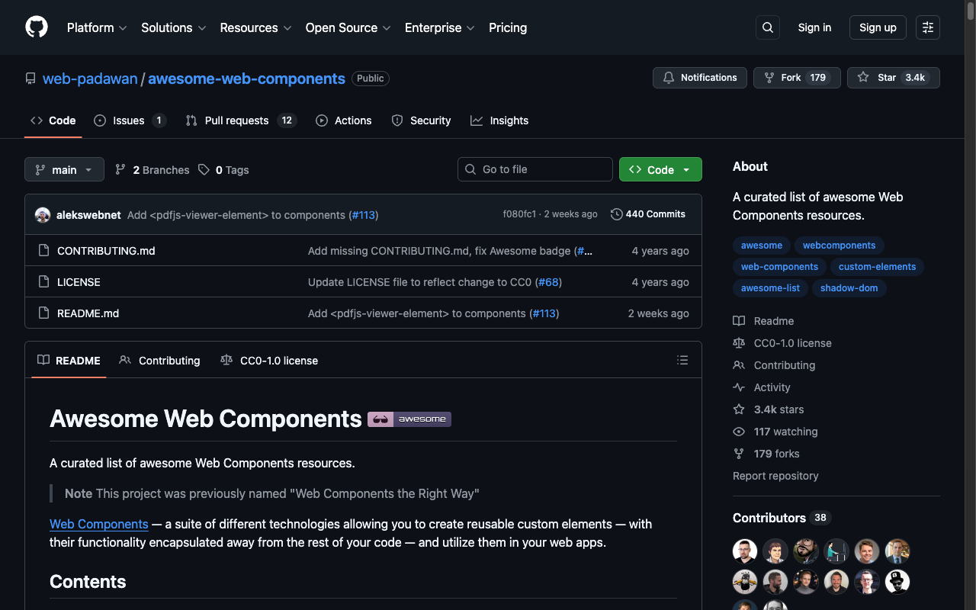Screen dimensions: 976x610
Task: Open GitHub search with the magnifier icon
Action: 767,27
